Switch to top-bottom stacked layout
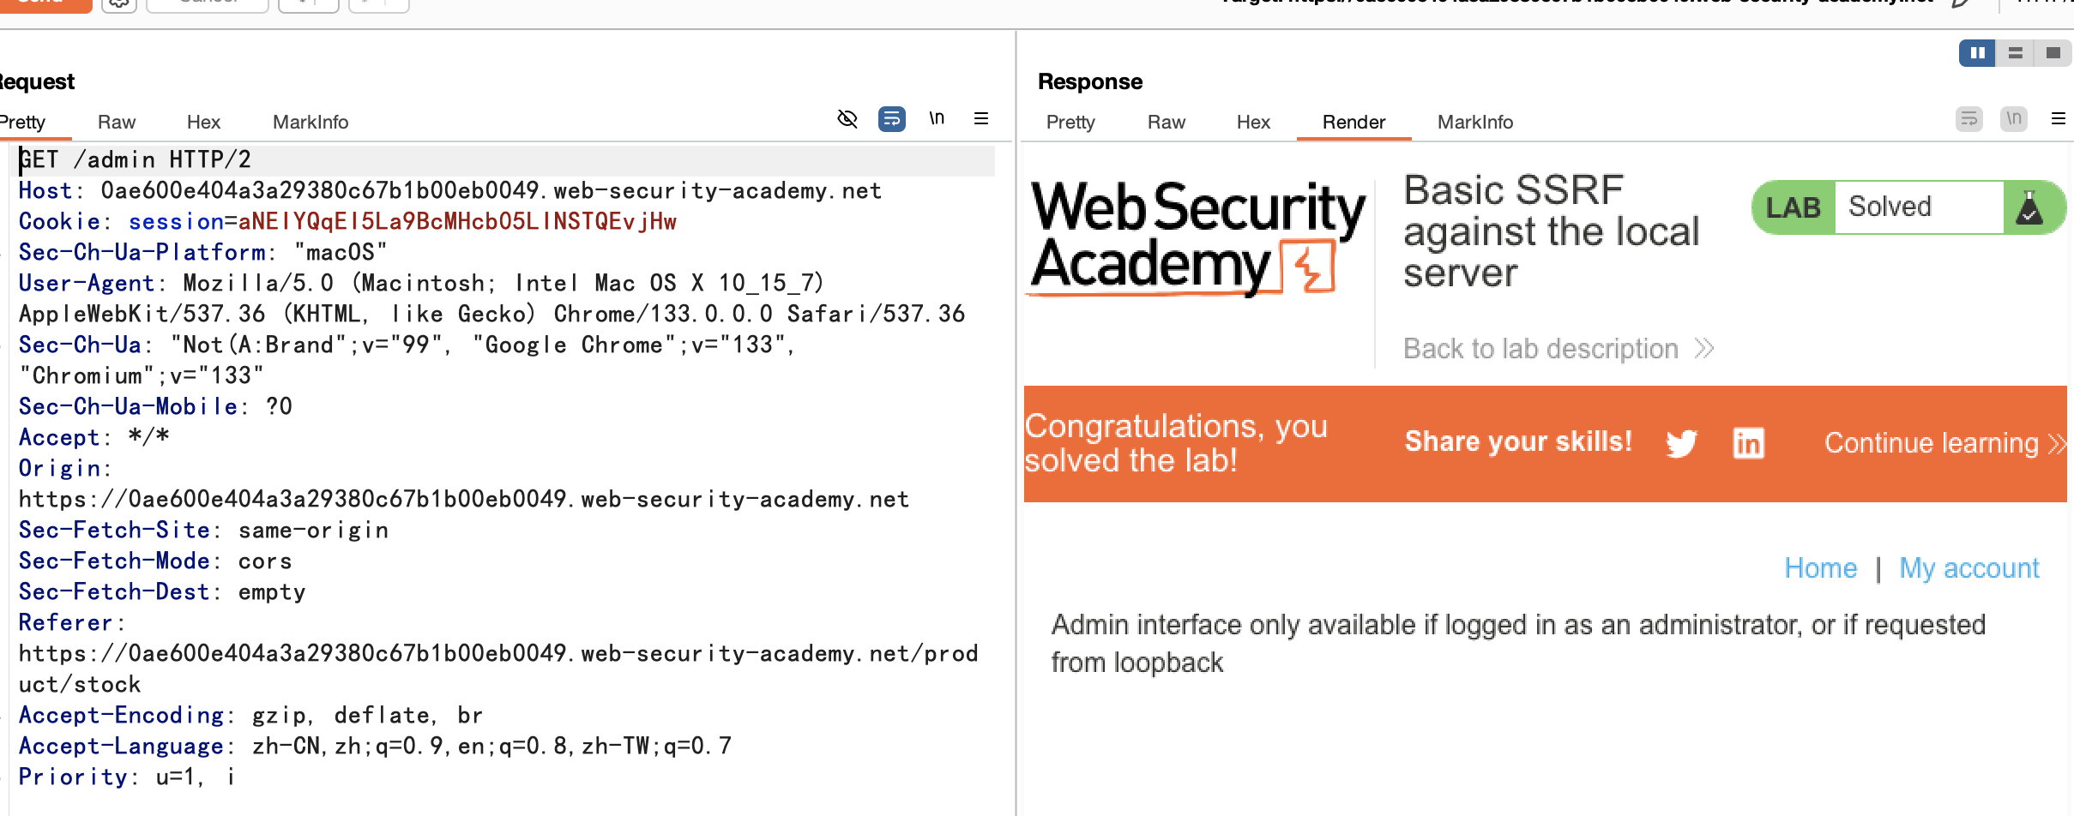This screenshot has height=816, width=2074. coord(2016,53)
